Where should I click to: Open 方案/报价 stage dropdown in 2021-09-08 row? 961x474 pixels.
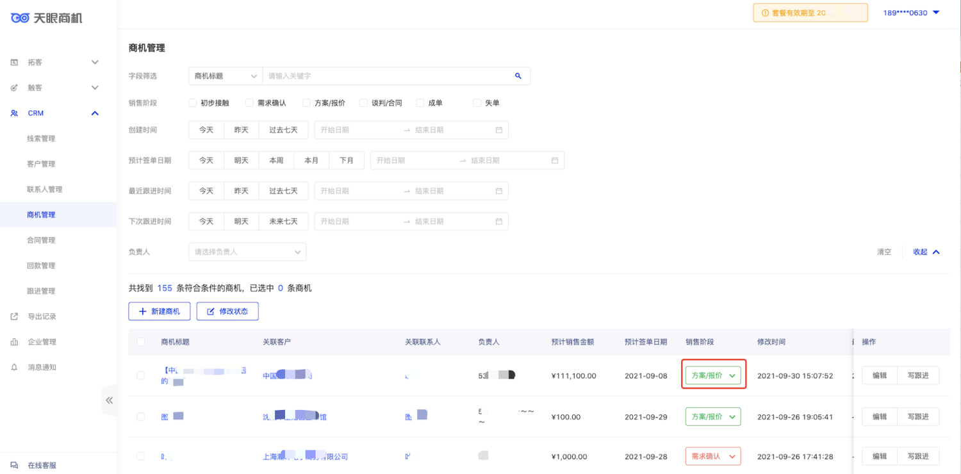coord(713,375)
